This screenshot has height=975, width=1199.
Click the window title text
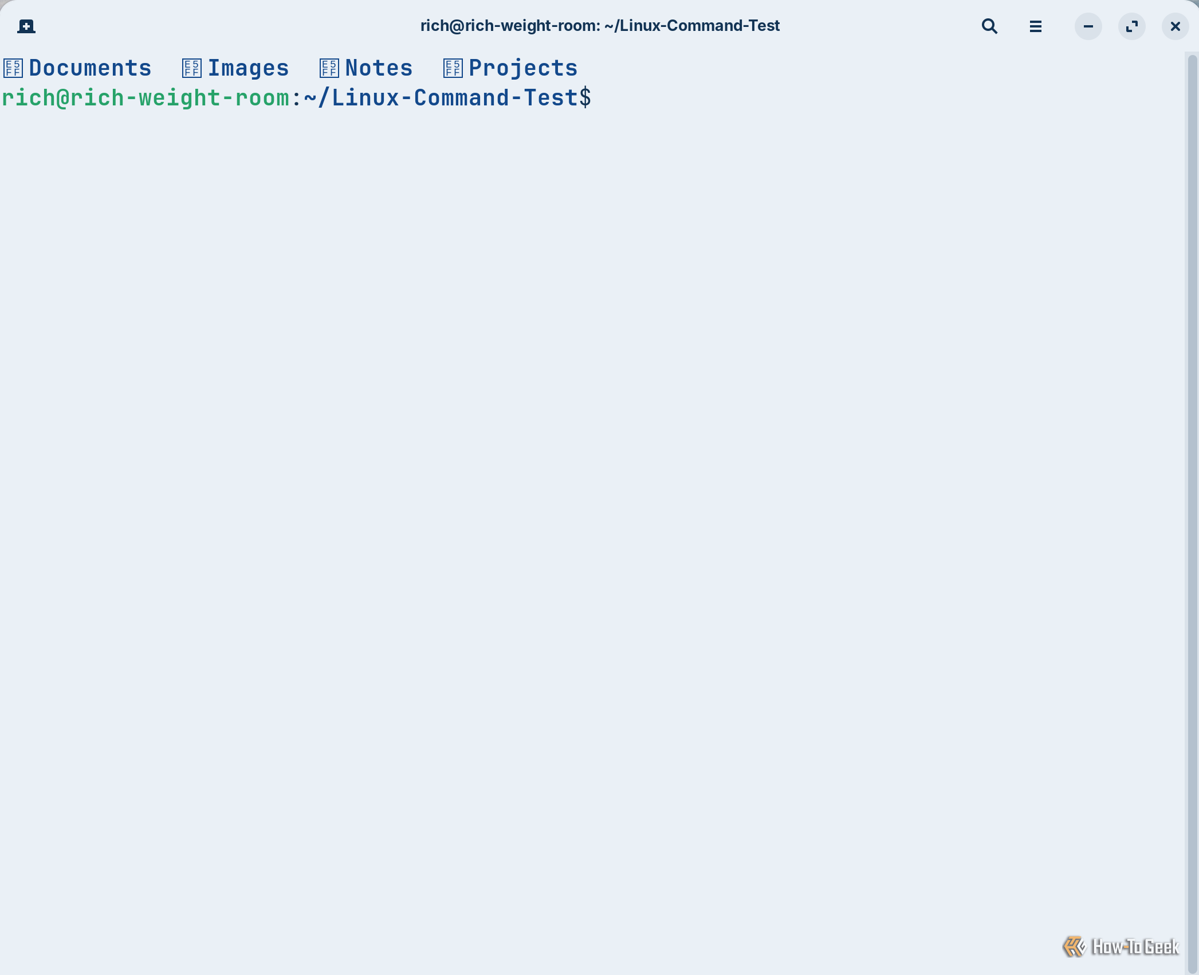pyautogui.click(x=600, y=26)
